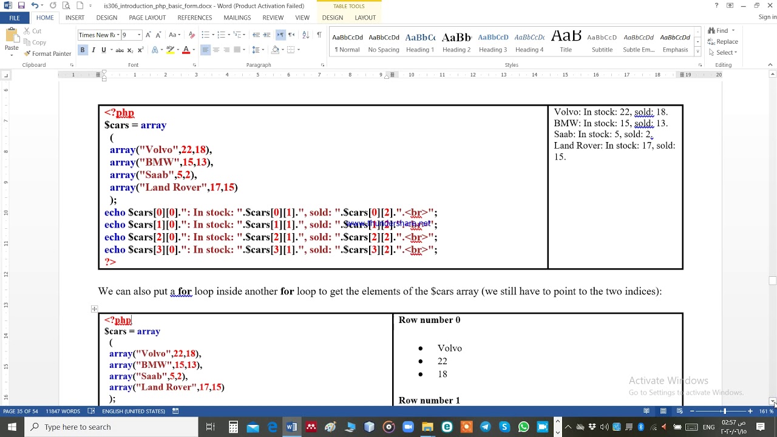Center the paragraph text
777x437 pixels.
point(216,50)
